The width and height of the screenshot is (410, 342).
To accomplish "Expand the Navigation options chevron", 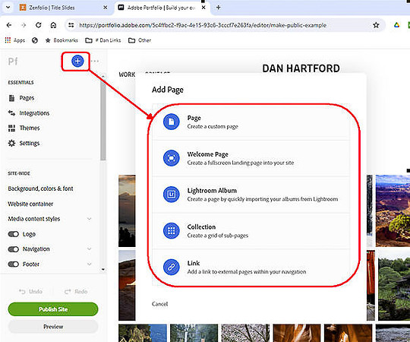I will click(89, 249).
